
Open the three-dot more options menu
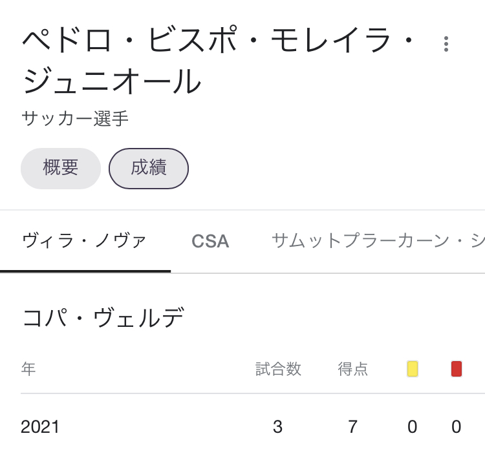point(446,44)
